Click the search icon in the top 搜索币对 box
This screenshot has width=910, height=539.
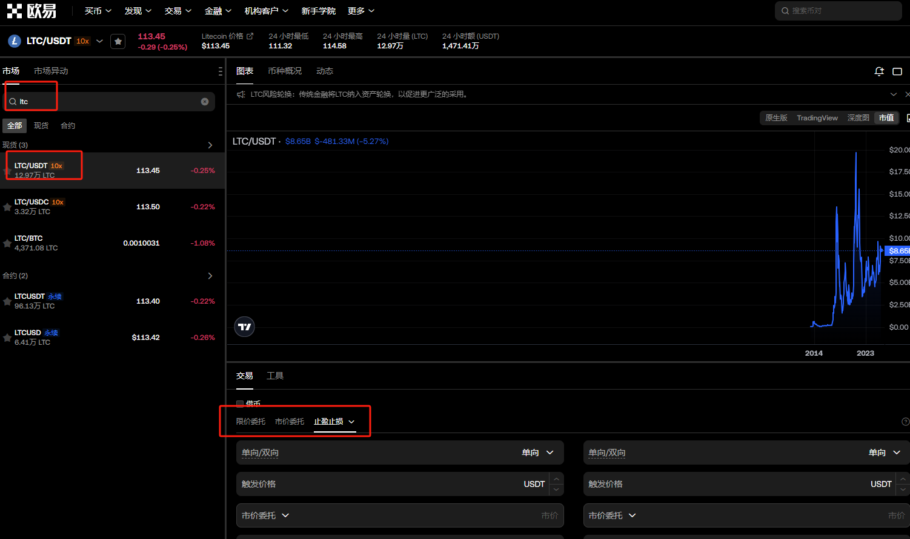pyautogui.click(x=785, y=11)
